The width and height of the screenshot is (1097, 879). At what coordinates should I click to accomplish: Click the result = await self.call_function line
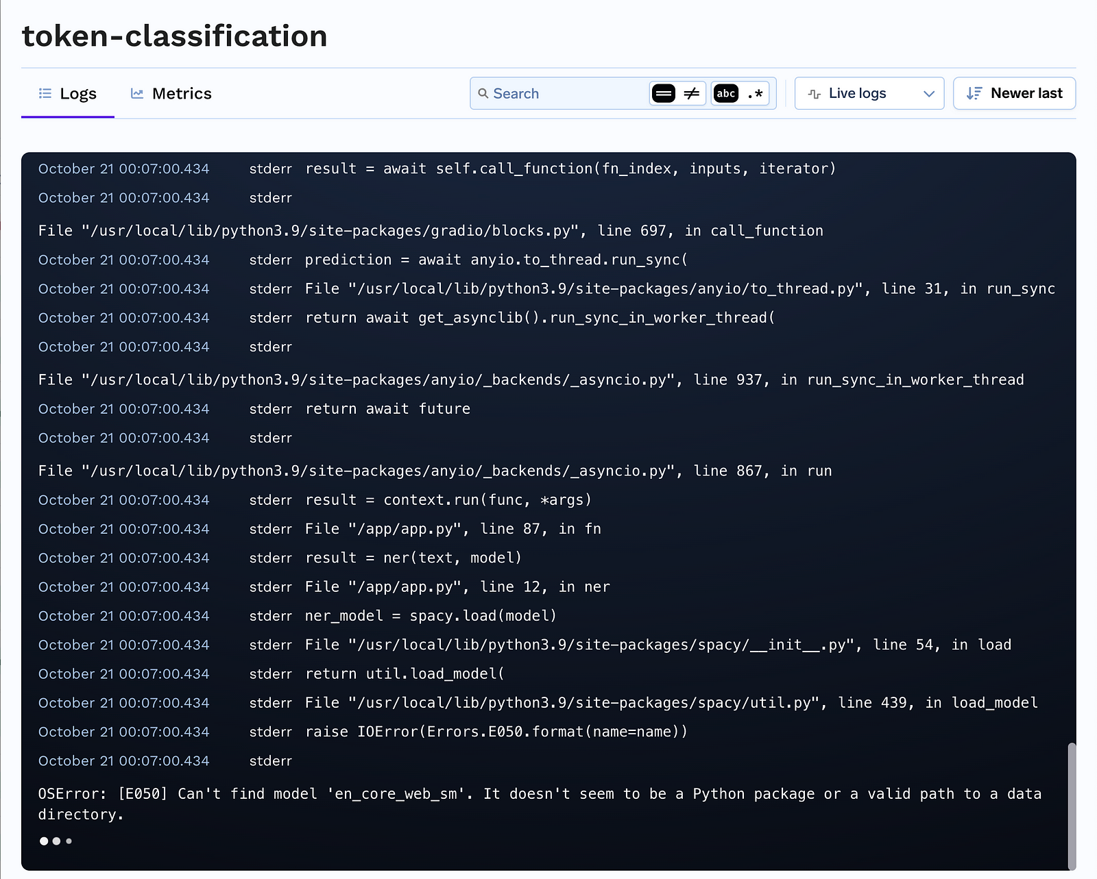pyautogui.click(x=570, y=169)
